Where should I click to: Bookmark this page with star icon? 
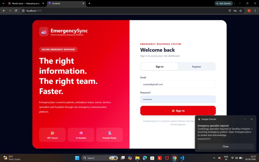coord(240,11)
